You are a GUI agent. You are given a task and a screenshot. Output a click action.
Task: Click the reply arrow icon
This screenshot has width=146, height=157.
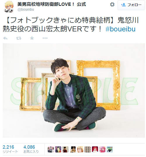click(5, 38)
